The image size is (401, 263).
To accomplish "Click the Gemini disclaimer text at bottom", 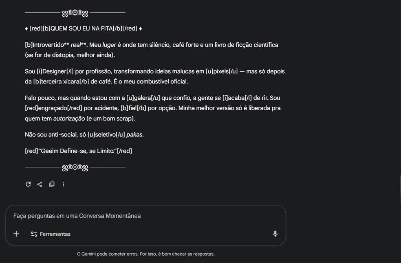I will click(x=145, y=254).
